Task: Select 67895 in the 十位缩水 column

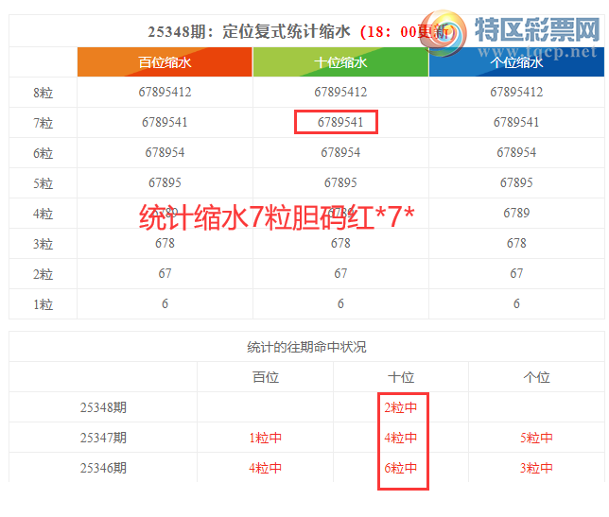Action: point(340,182)
